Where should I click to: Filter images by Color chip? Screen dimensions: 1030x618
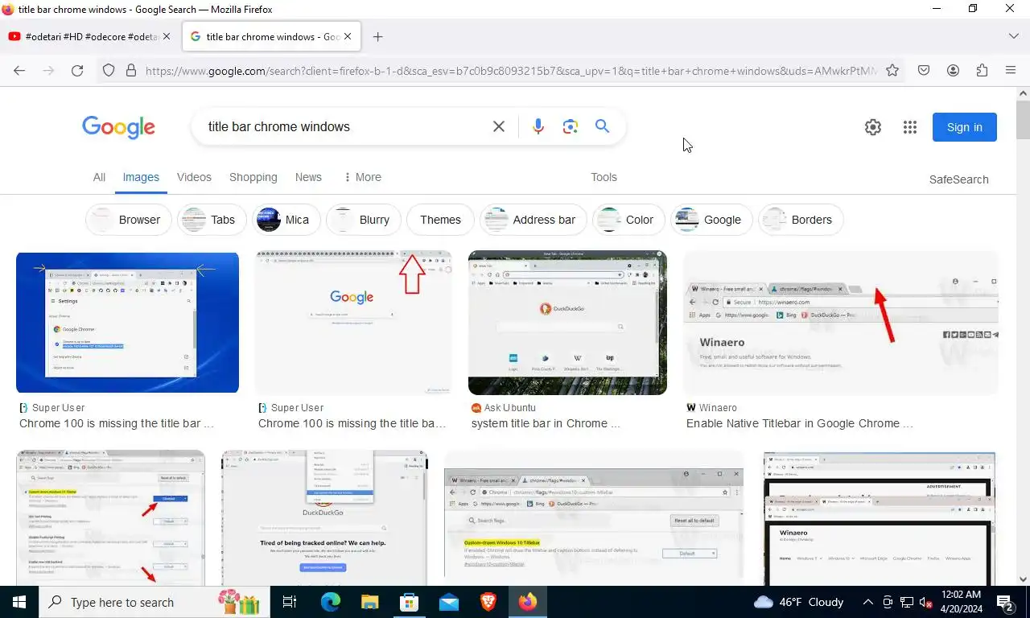point(629,220)
